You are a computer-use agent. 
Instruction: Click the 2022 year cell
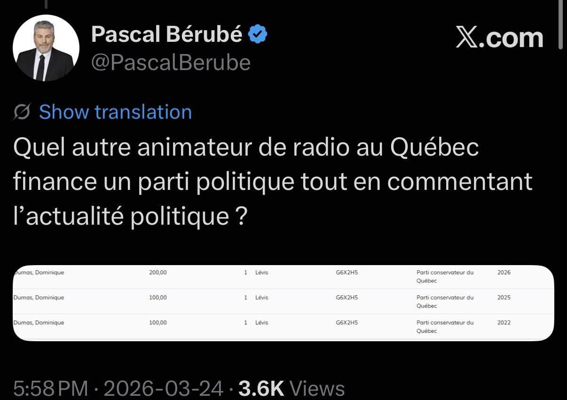(504, 323)
